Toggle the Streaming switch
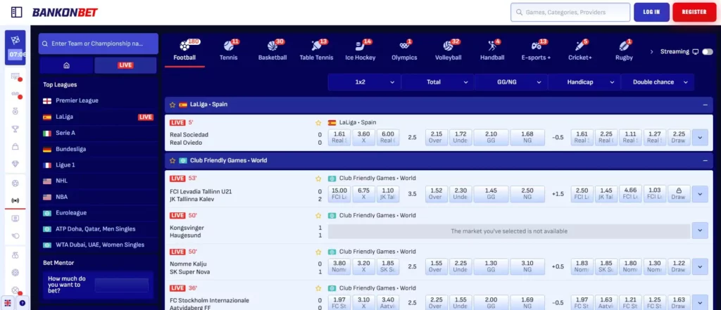Screen dimensions: 721x310 [707, 51]
